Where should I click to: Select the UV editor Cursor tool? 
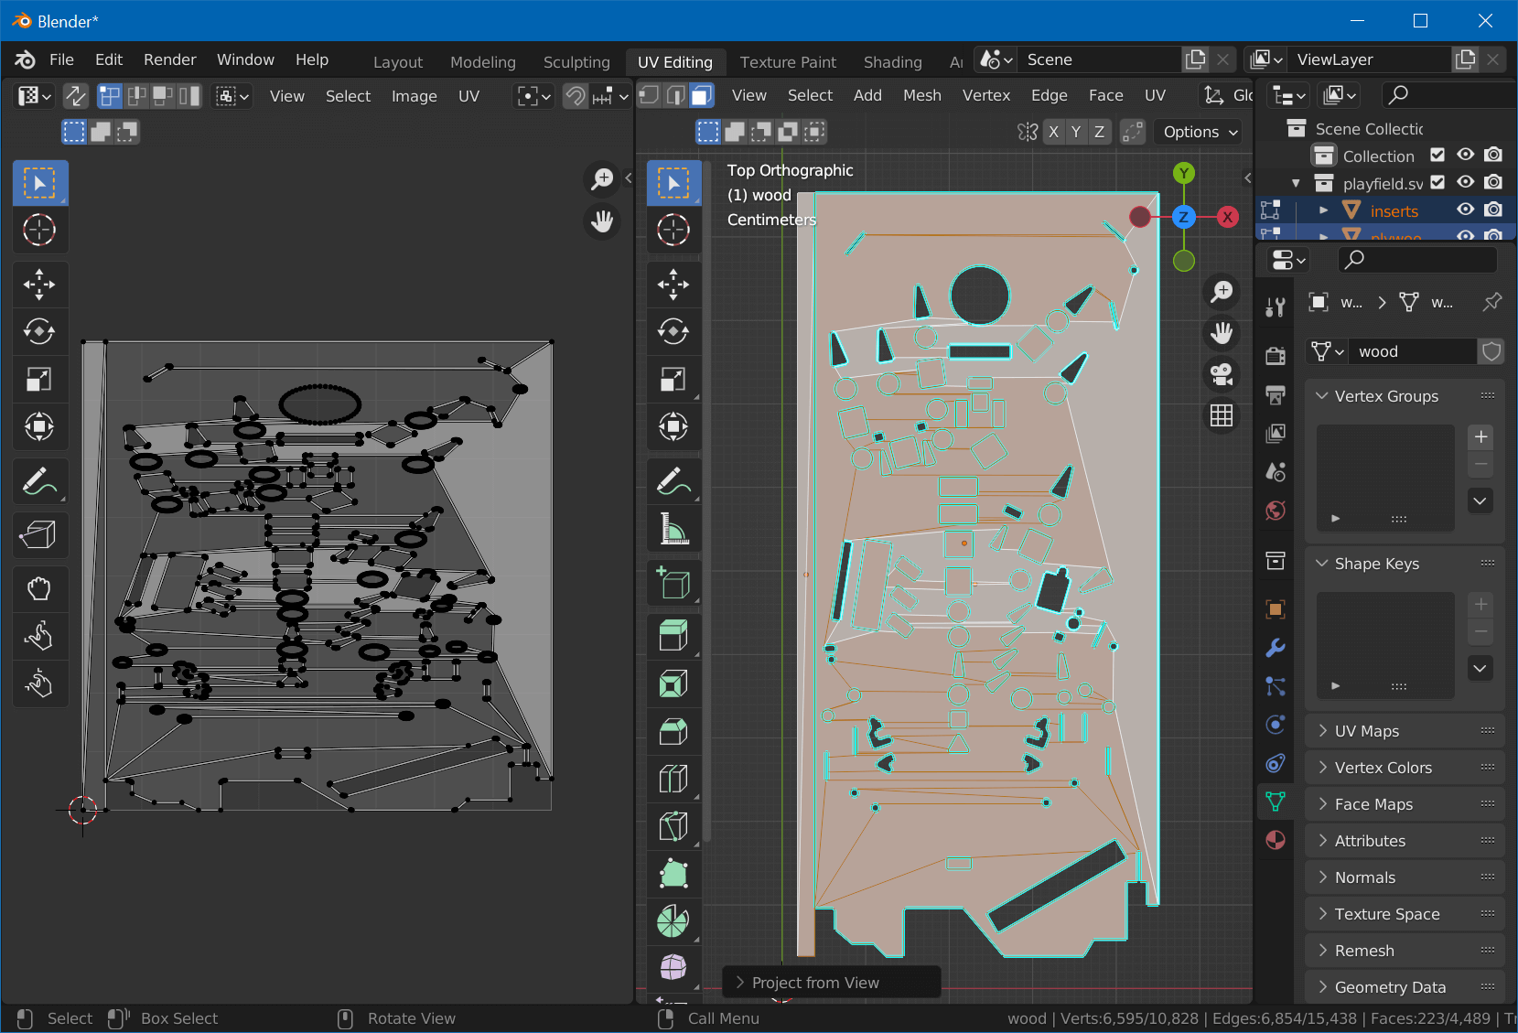pyautogui.click(x=39, y=230)
